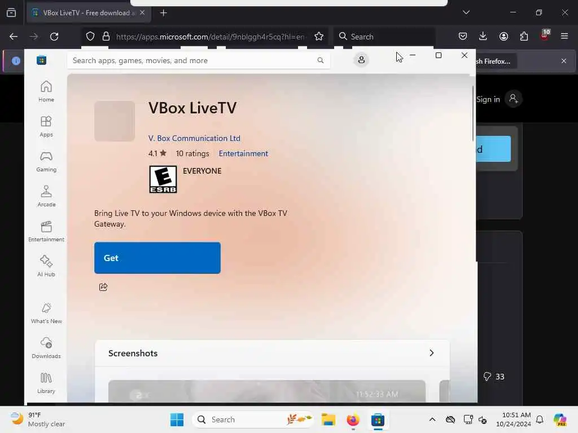Screen dimensions: 578x433
Task: Open AI Hub in Store sidebar
Action: click(46, 266)
